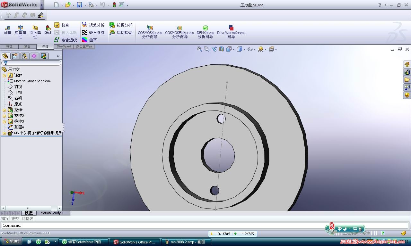
Task: Open the DimXpertManager crosshair tab
Action: click(34, 56)
